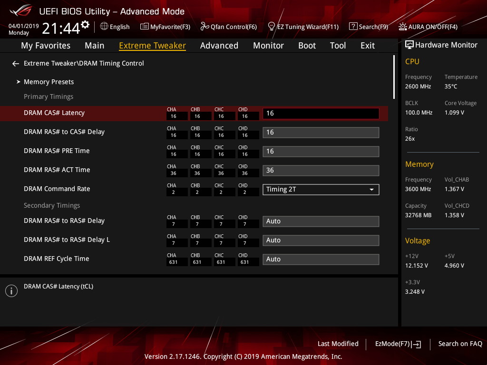Click Core Voltage 1.099 V reading
487x365 pixels.
[x=454, y=113]
